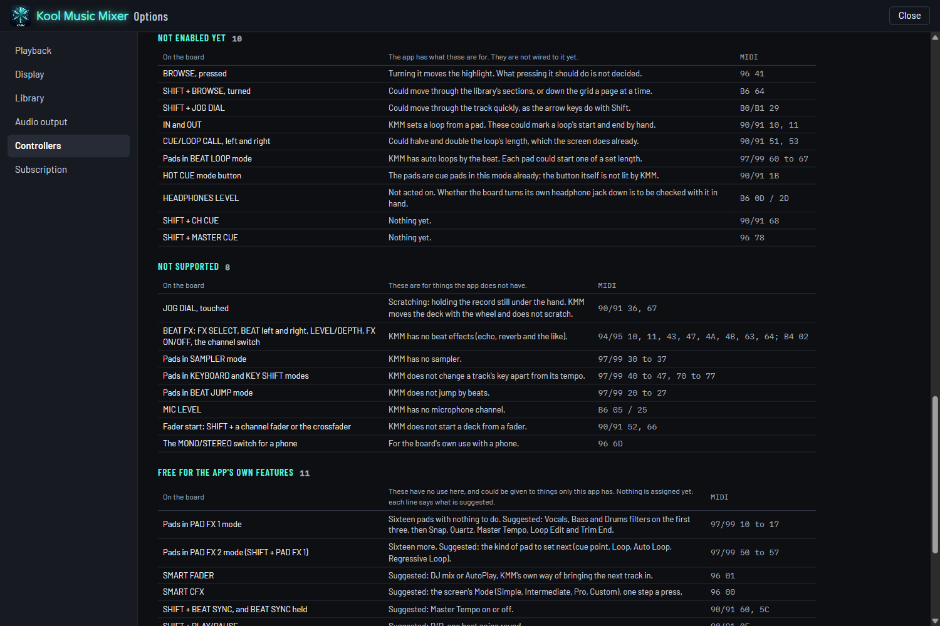Click the Kool Music Mixer logo icon

(21, 16)
